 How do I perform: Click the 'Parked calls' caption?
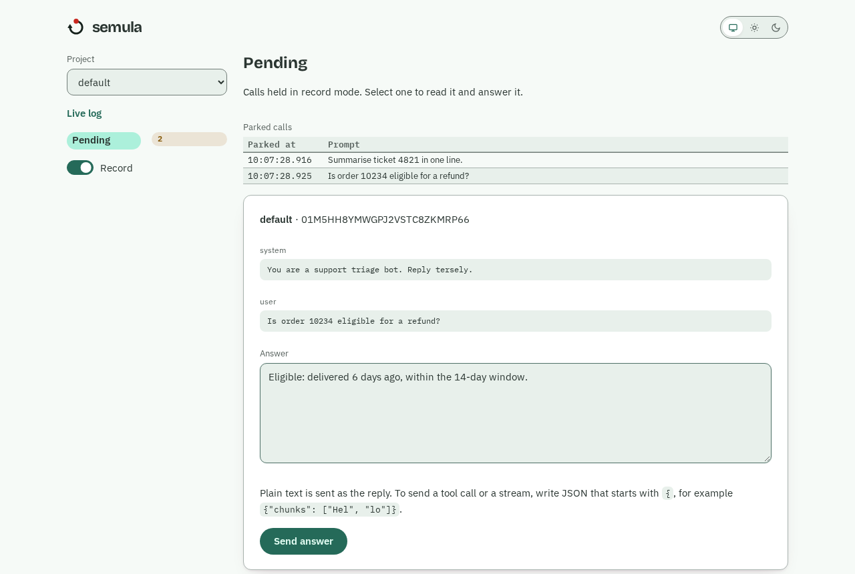pyautogui.click(x=267, y=127)
